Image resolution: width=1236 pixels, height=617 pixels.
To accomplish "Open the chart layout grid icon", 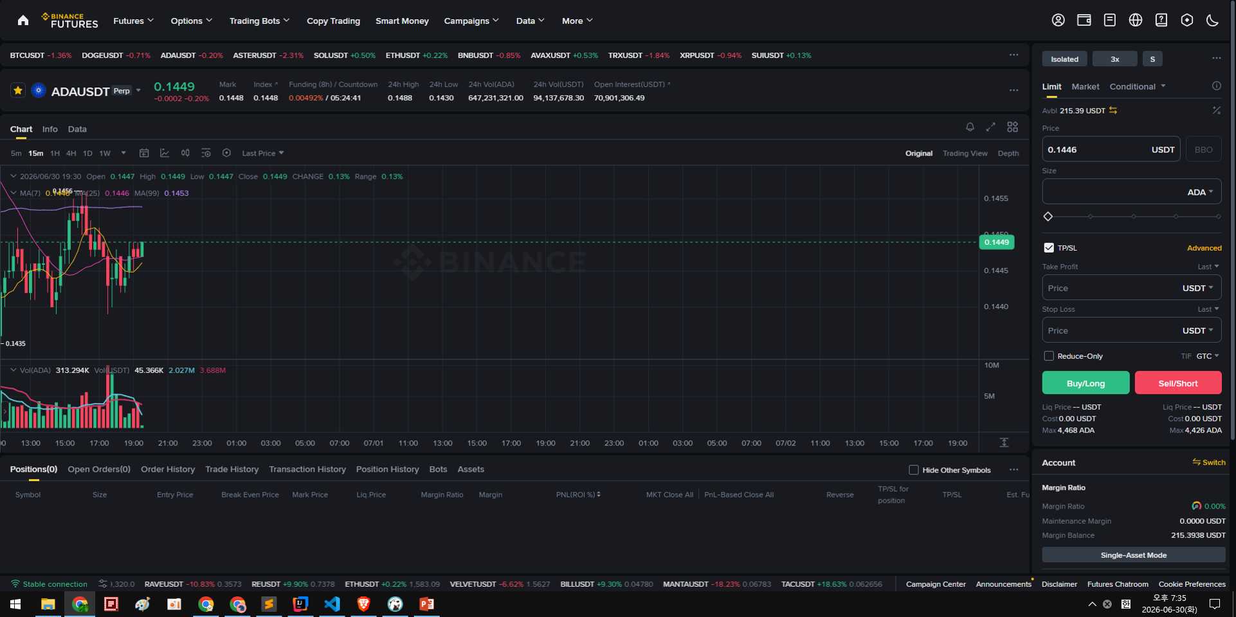I will [x=1012, y=127].
